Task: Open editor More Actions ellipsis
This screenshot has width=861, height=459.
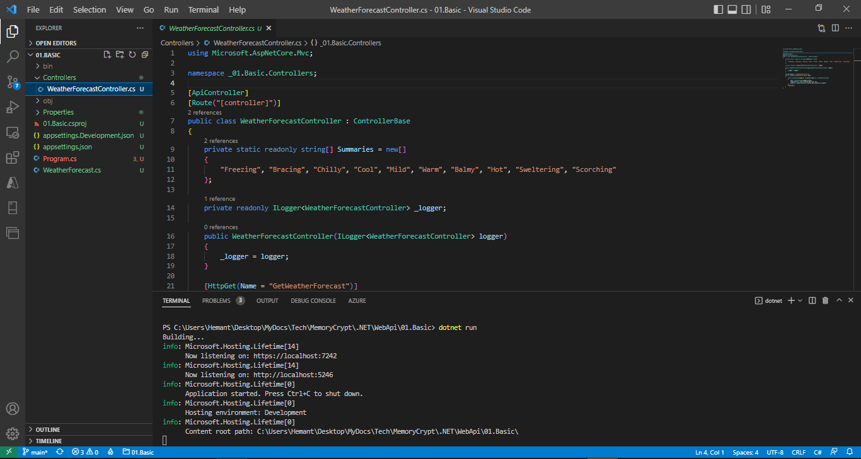Action: coord(849,28)
